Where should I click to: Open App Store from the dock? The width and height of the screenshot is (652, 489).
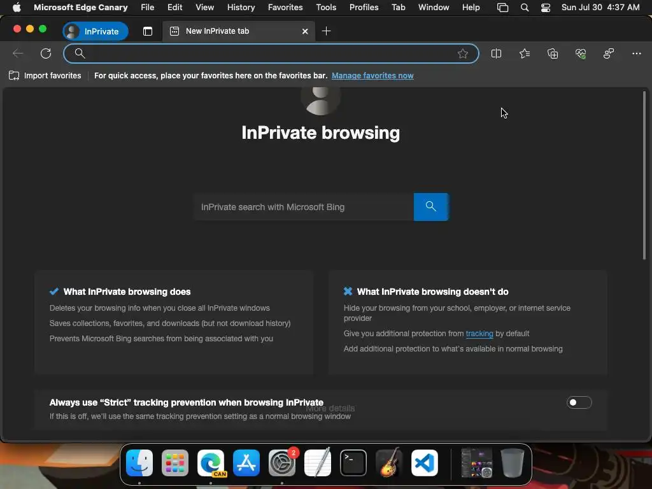(246, 463)
